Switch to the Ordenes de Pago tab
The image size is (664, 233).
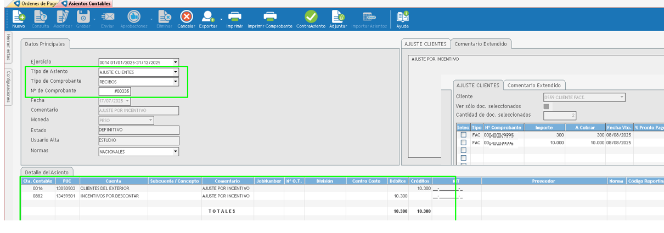[35, 3]
